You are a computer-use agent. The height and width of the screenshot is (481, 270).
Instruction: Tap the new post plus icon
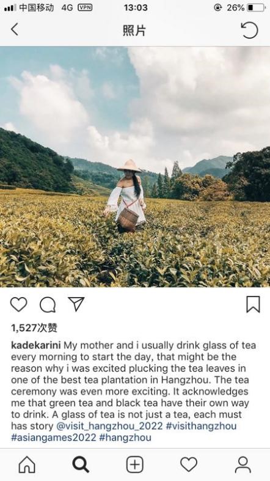coord(135,464)
